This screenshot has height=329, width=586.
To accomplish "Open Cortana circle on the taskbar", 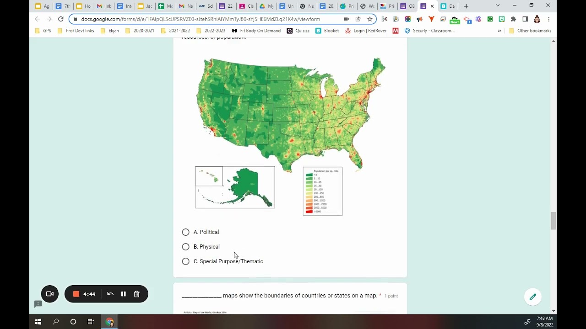I will click(73, 322).
